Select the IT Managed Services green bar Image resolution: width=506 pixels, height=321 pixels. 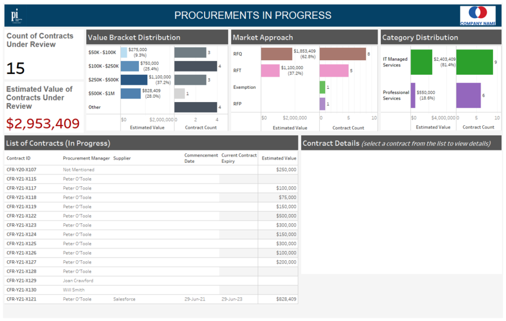coord(422,61)
